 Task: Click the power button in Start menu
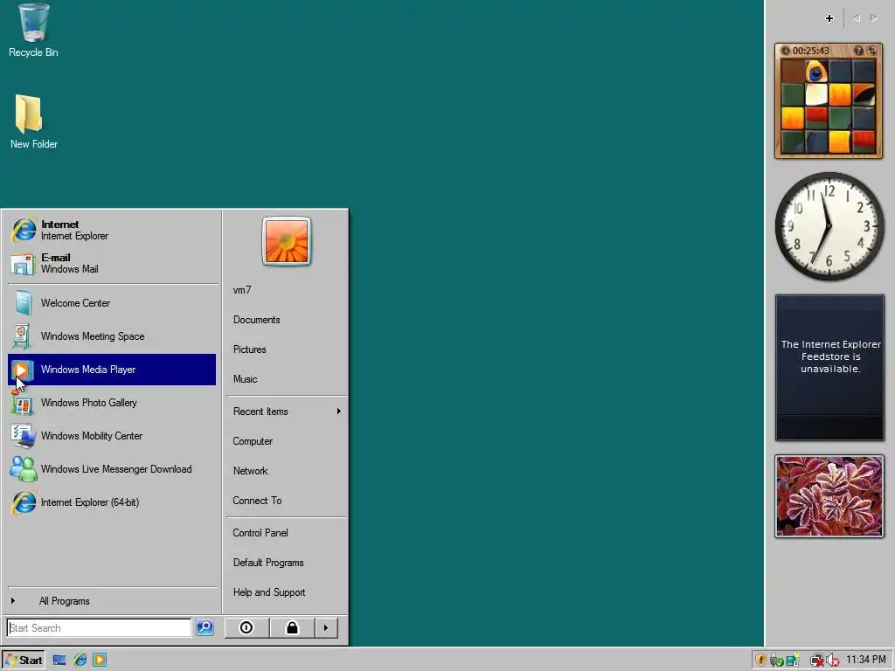(246, 627)
